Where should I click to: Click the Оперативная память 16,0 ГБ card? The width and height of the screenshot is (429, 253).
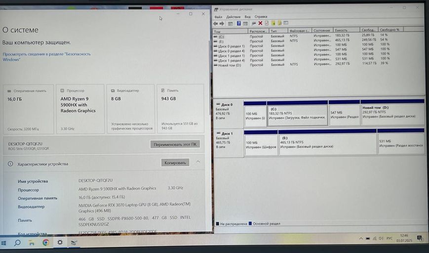click(28, 110)
